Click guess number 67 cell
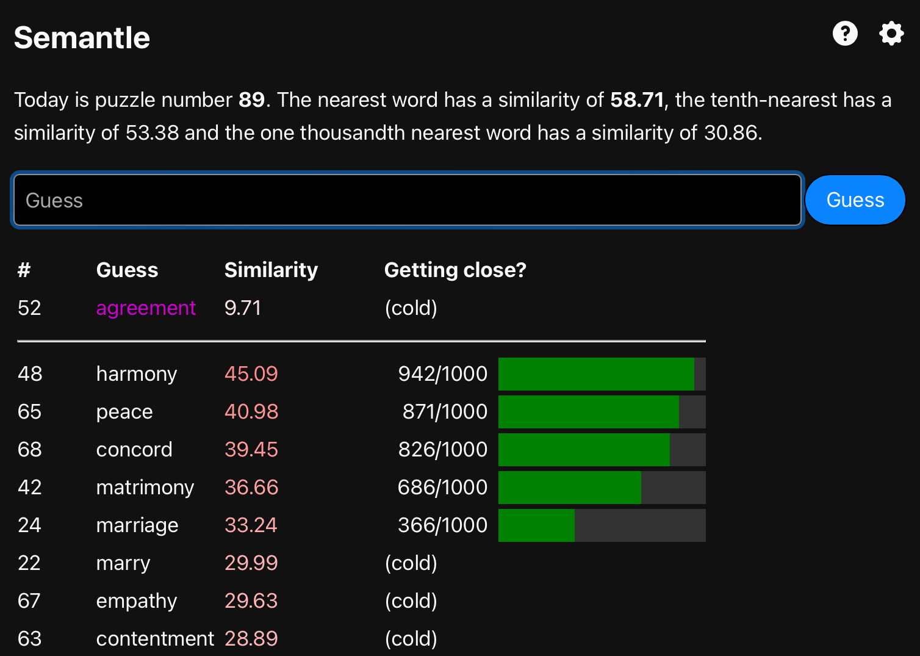 [29, 601]
